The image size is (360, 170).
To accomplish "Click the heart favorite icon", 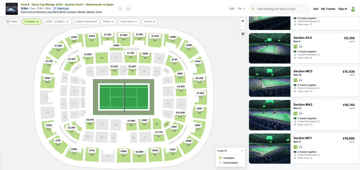I will (x=120, y=9).
